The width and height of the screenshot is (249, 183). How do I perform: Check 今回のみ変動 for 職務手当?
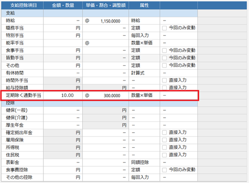pyautogui.click(x=164, y=28)
